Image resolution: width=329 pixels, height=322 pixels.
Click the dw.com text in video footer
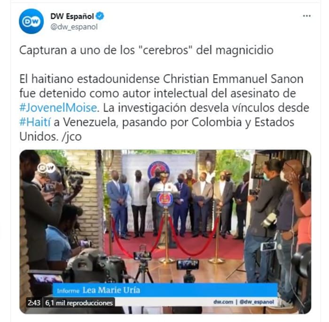(223, 302)
